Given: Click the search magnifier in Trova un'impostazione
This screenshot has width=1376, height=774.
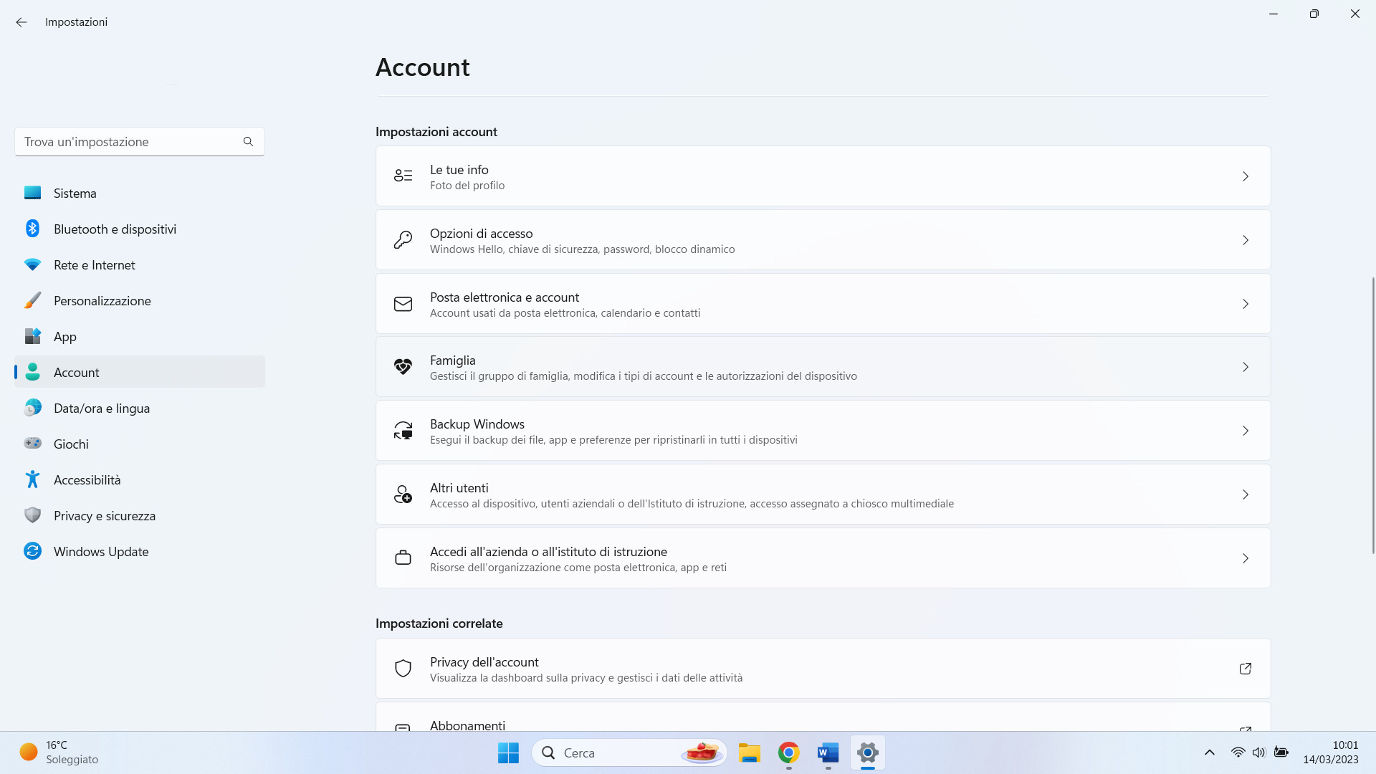Looking at the screenshot, I should point(248,141).
